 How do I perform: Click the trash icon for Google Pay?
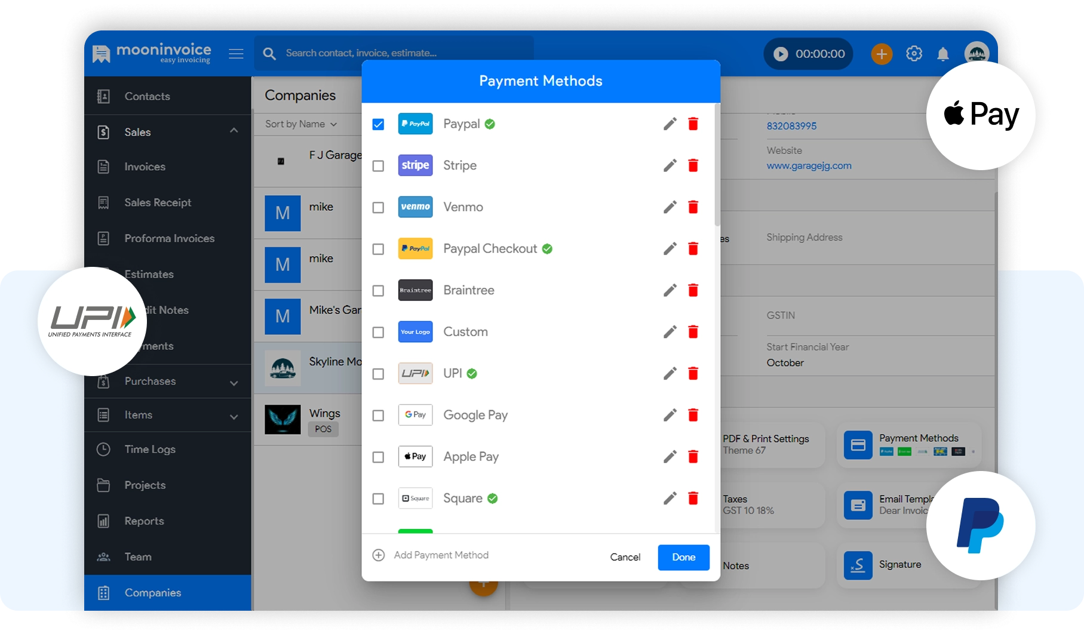[x=693, y=415]
